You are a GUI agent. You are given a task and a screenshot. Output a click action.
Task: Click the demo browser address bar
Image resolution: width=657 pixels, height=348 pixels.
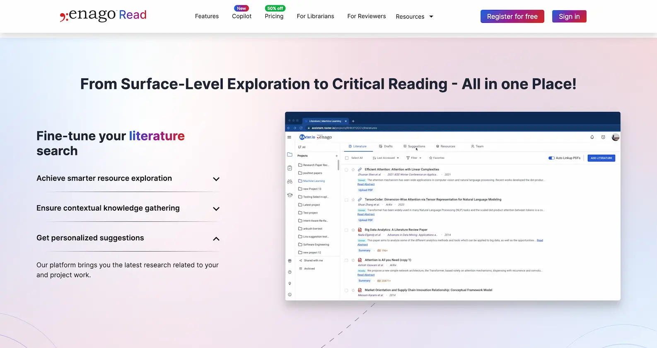tap(461, 128)
